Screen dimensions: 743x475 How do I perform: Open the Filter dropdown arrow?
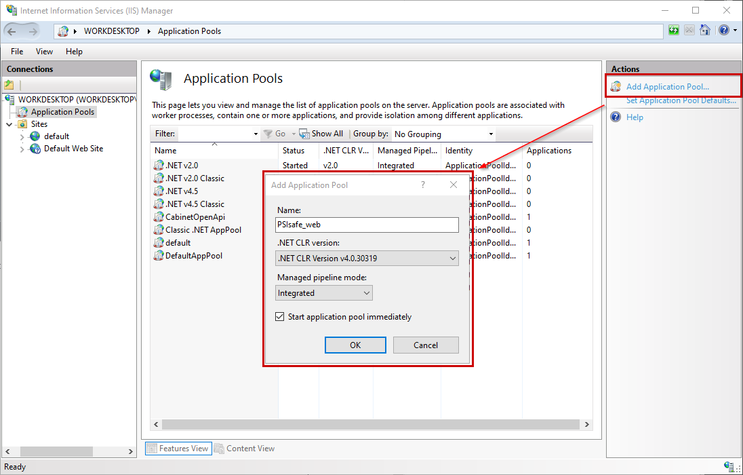256,134
